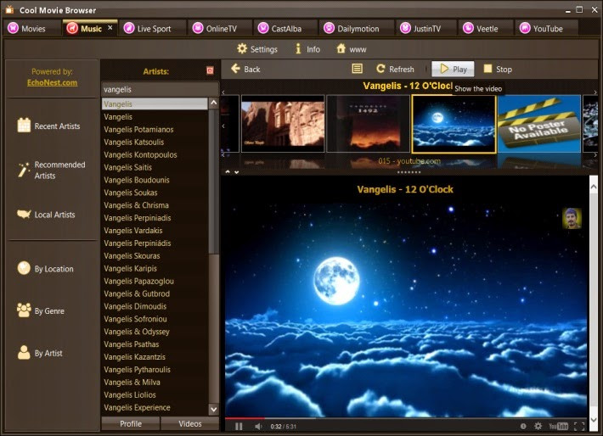Click the video panel scroll-up arrow
Image resolution: width=603 pixels, height=436 pixels.
click(x=594, y=187)
